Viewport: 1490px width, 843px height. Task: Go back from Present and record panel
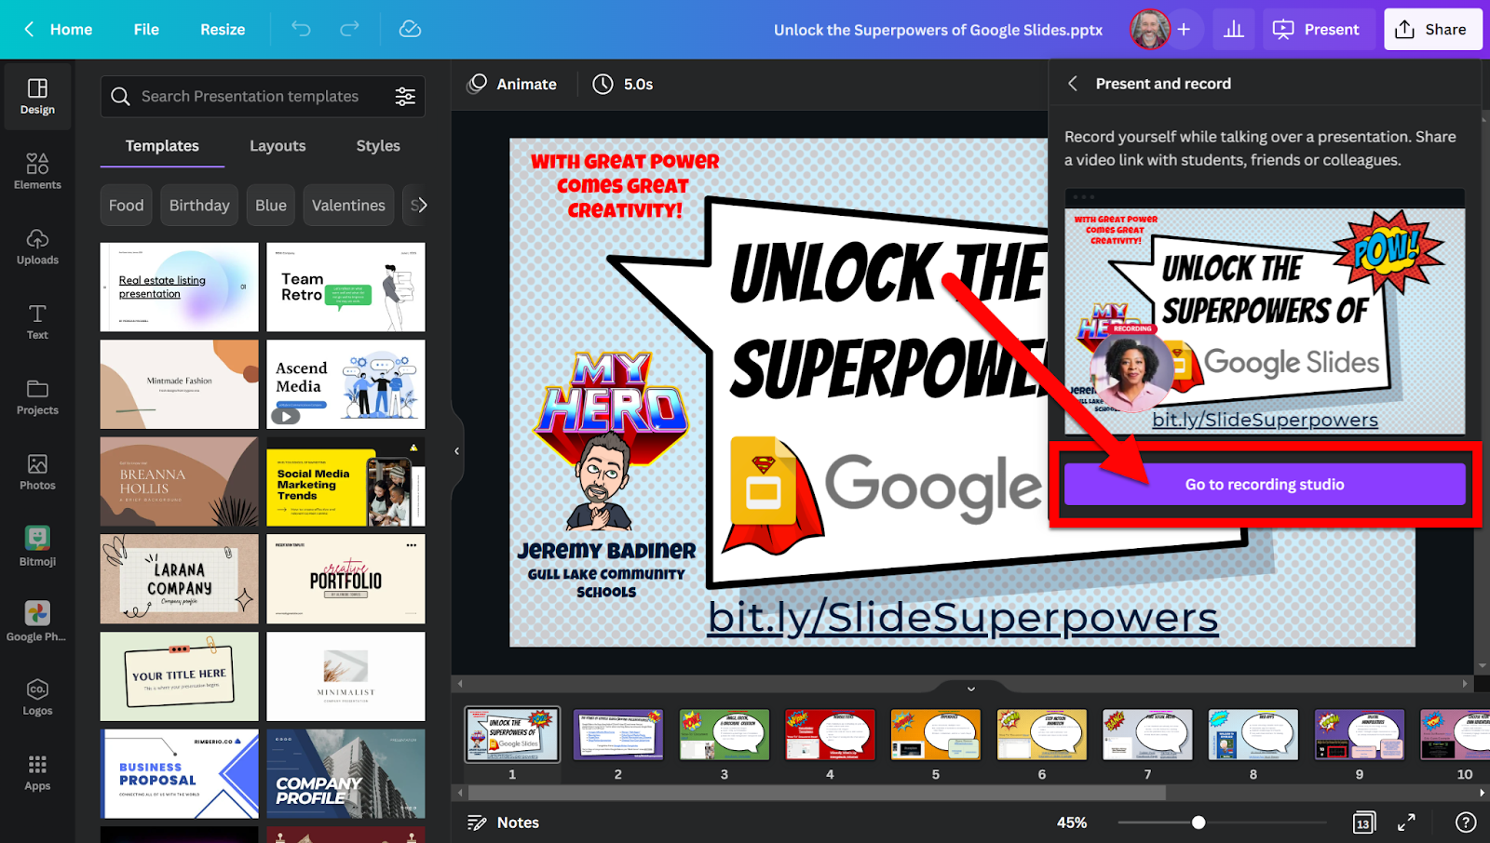pos(1073,84)
